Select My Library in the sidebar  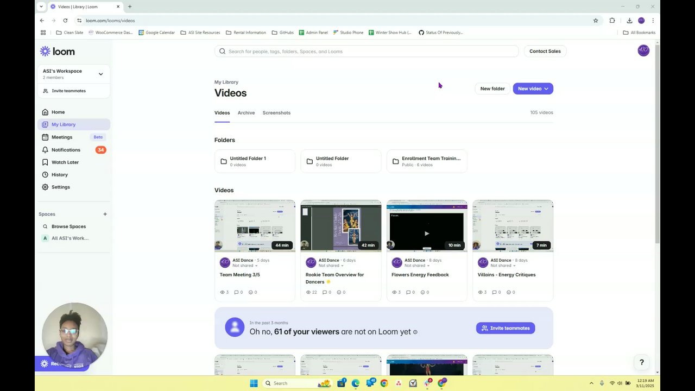(x=74, y=124)
